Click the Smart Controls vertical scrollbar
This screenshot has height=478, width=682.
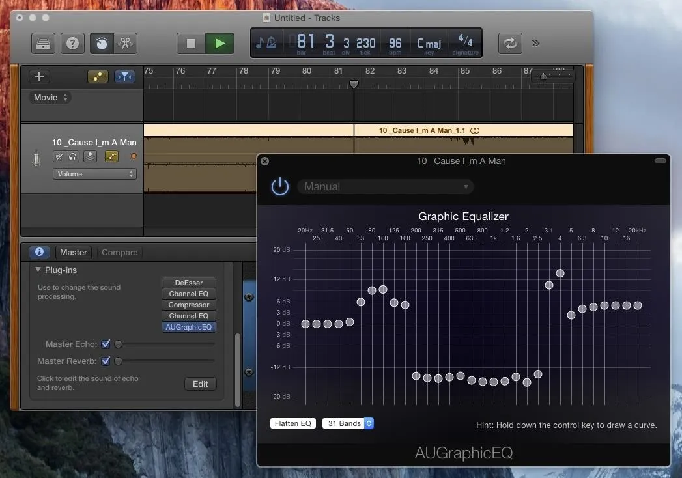pyautogui.click(x=238, y=370)
